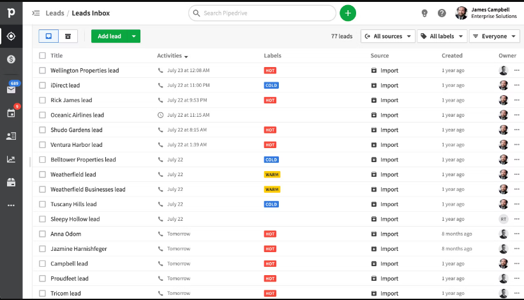Open the Insights chart sidebar icon
The image size is (524, 300).
tap(11, 159)
